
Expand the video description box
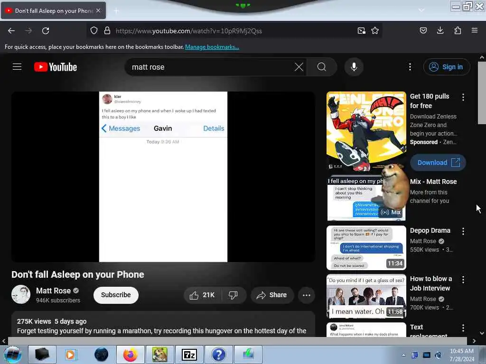(163, 324)
